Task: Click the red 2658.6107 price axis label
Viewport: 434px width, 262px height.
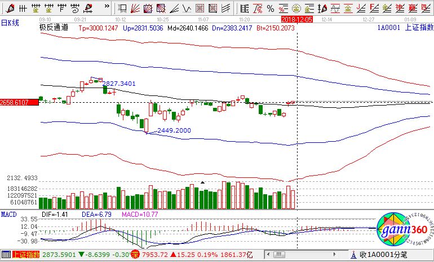Action: pos(19,102)
